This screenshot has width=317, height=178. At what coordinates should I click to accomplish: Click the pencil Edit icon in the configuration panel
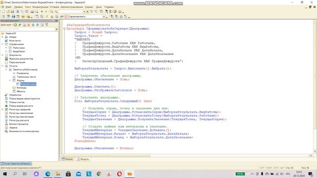coord(20,25)
